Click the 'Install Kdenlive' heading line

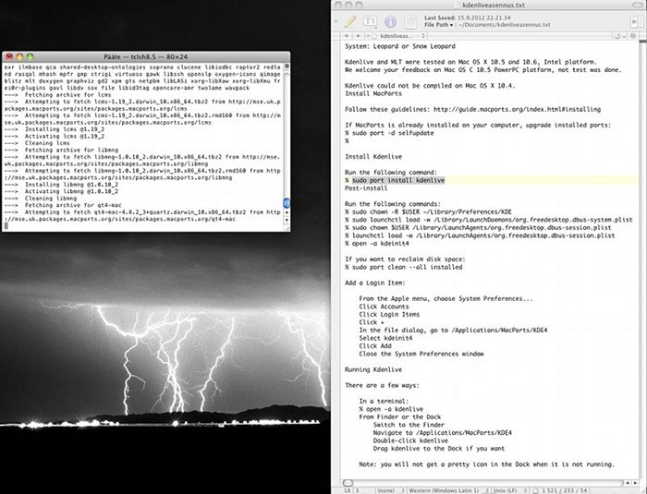[x=373, y=157]
